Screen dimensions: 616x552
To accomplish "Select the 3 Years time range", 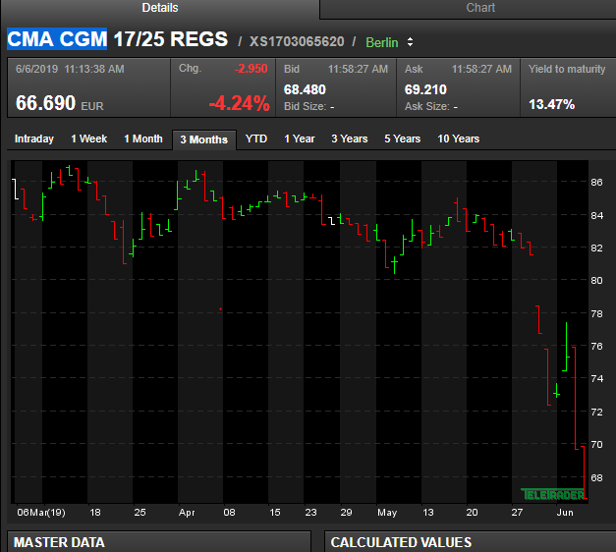I will pyautogui.click(x=350, y=138).
